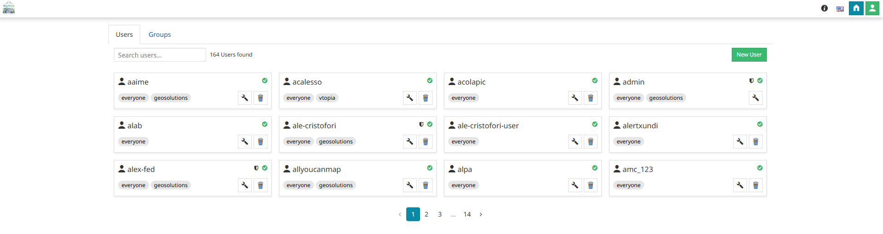The height and width of the screenshot is (234, 883).
Task: Delete user acalesso with trash icon
Action: (425, 98)
